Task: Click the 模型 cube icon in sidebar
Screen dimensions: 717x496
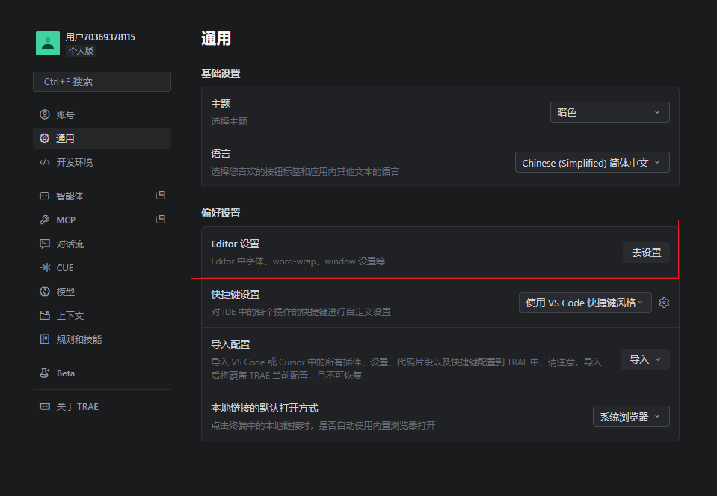Action: pyautogui.click(x=45, y=291)
